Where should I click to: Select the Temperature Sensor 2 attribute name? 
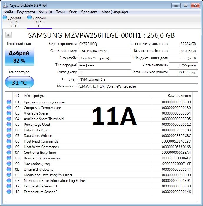click(x=41, y=192)
